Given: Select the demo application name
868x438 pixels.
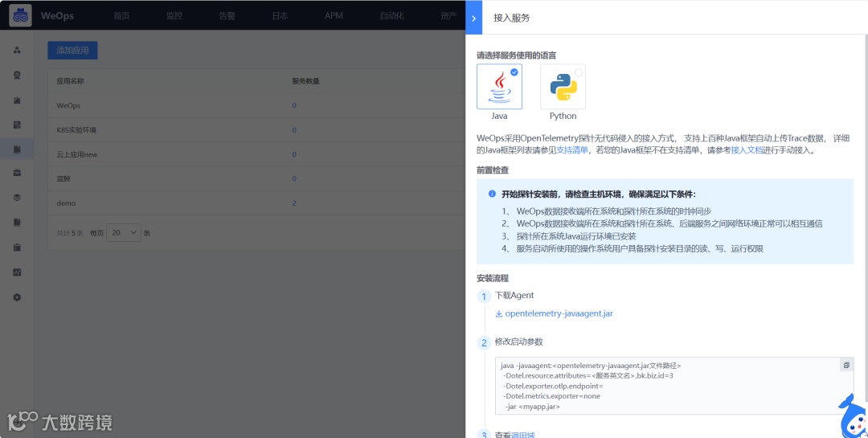Looking at the screenshot, I should [66, 203].
